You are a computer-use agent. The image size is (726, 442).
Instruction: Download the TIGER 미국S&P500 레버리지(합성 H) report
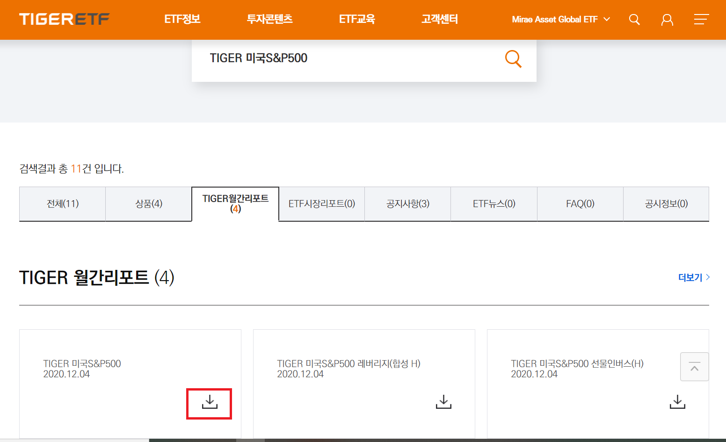coord(443,402)
